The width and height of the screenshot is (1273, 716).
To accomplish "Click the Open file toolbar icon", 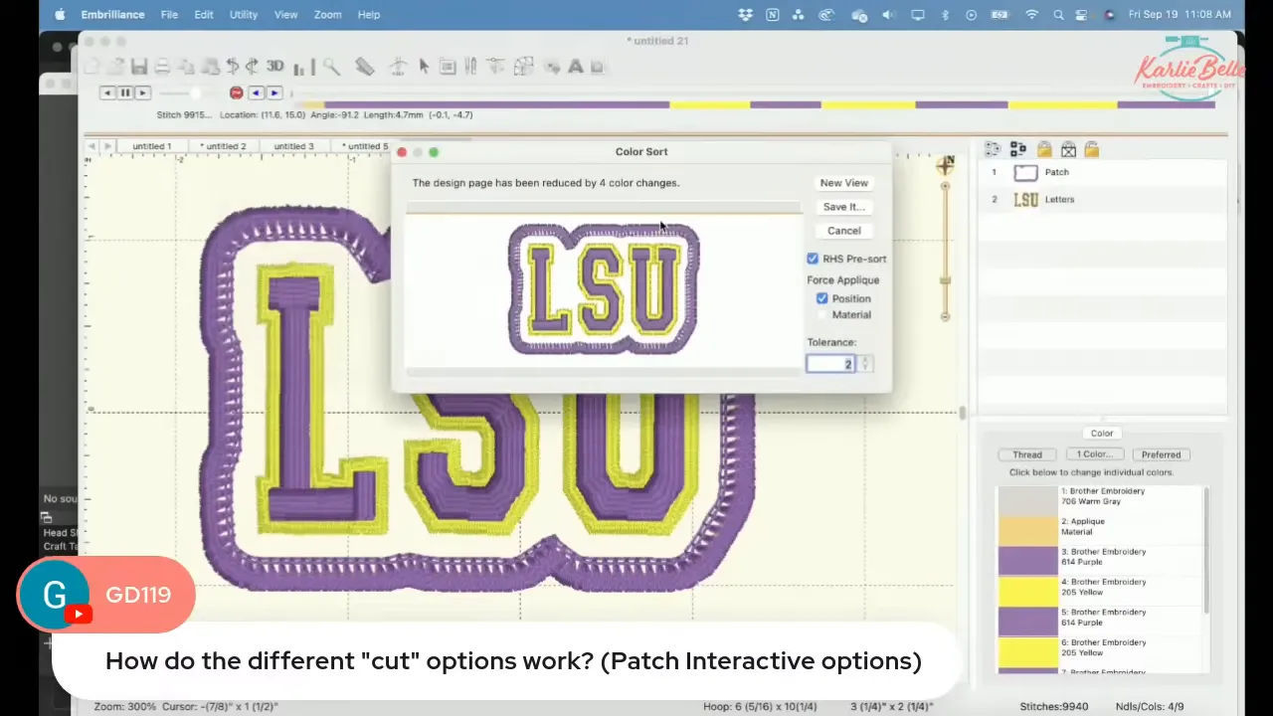I will point(115,67).
